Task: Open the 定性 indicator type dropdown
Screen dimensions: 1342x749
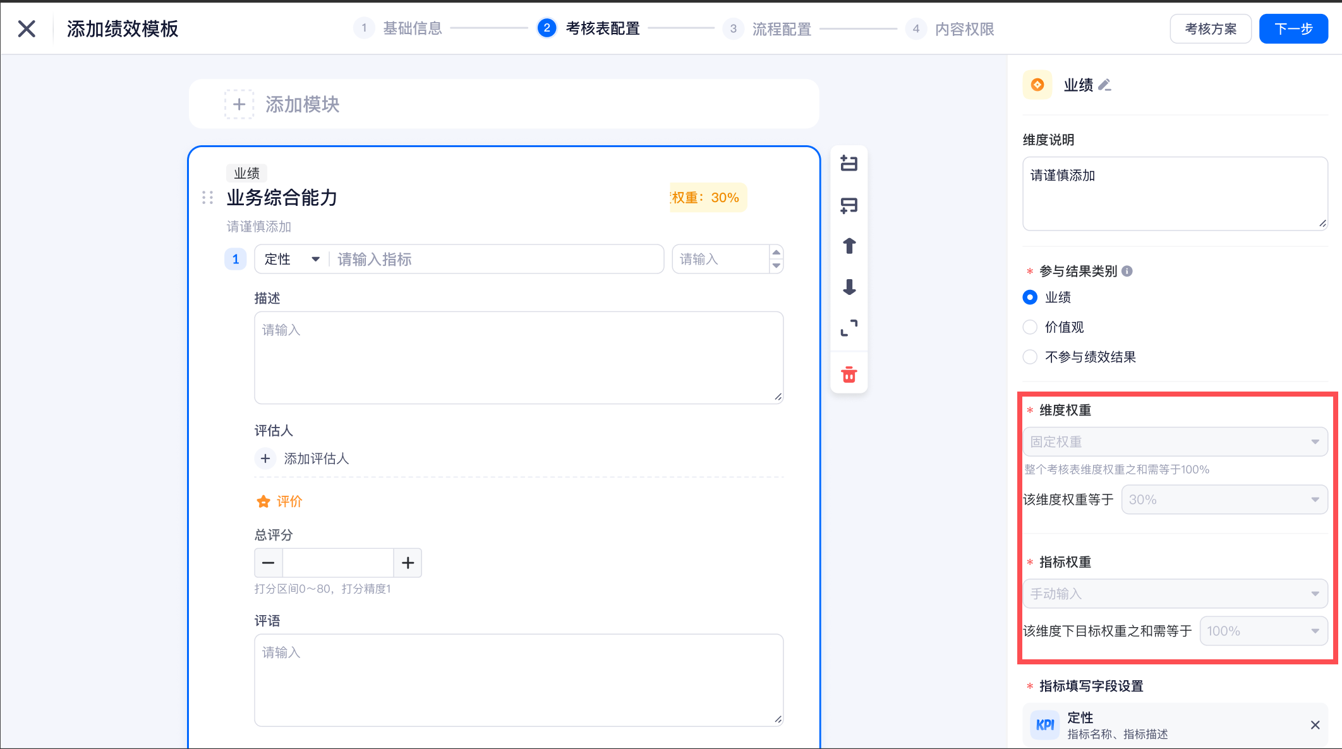Action: click(293, 259)
